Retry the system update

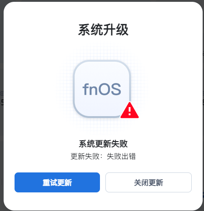point(57,182)
